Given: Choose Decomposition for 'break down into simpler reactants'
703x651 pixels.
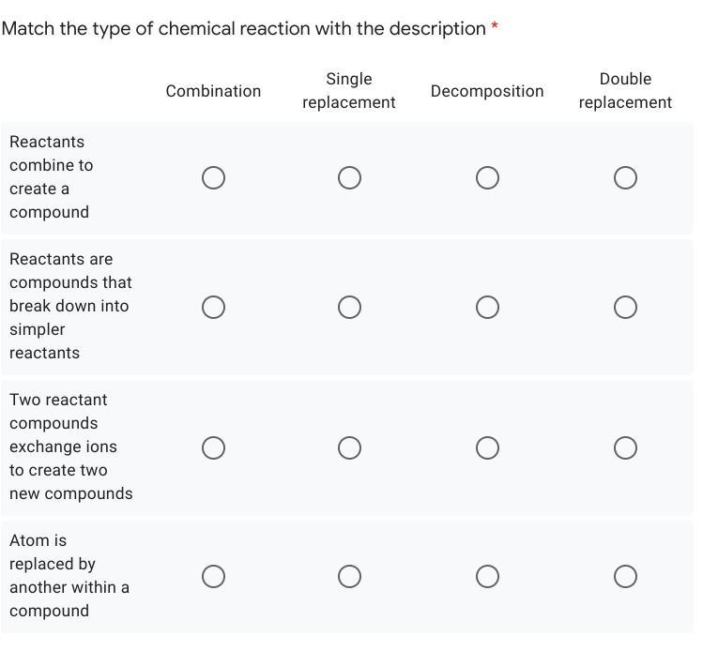Looking at the screenshot, I should click(487, 307).
